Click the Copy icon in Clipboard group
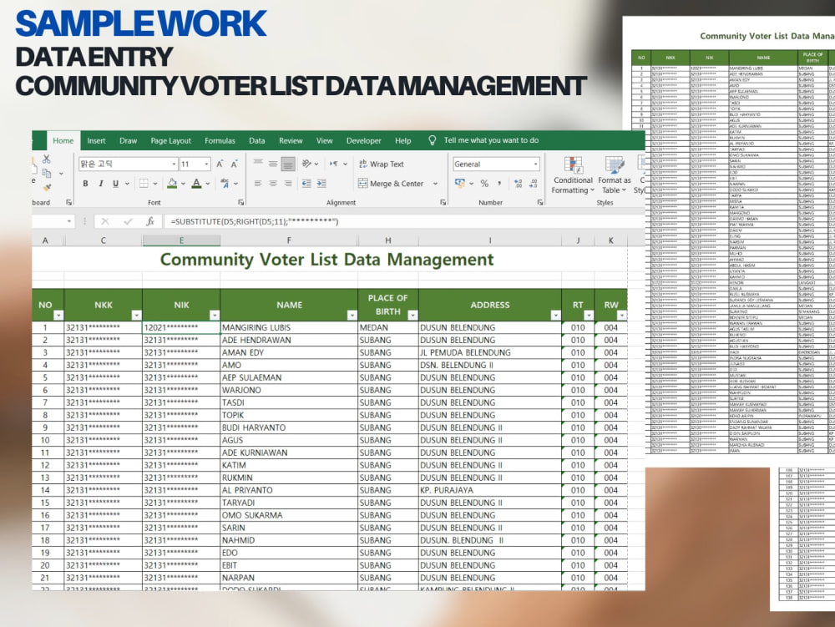The image size is (835, 627). (47, 173)
